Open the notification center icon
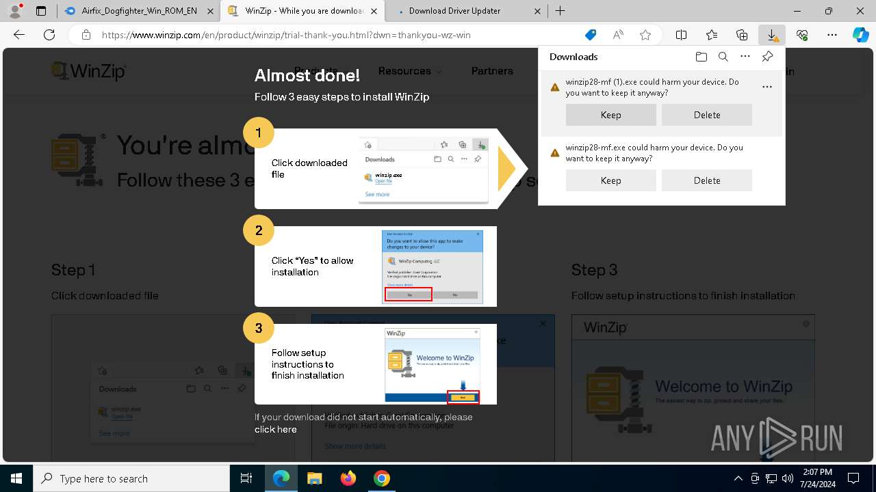This screenshot has height=492, width=876. pyautogui.click(x=853, y=478)
